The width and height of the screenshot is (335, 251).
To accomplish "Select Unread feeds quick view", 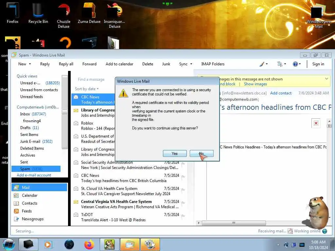I will coord(31,97).
